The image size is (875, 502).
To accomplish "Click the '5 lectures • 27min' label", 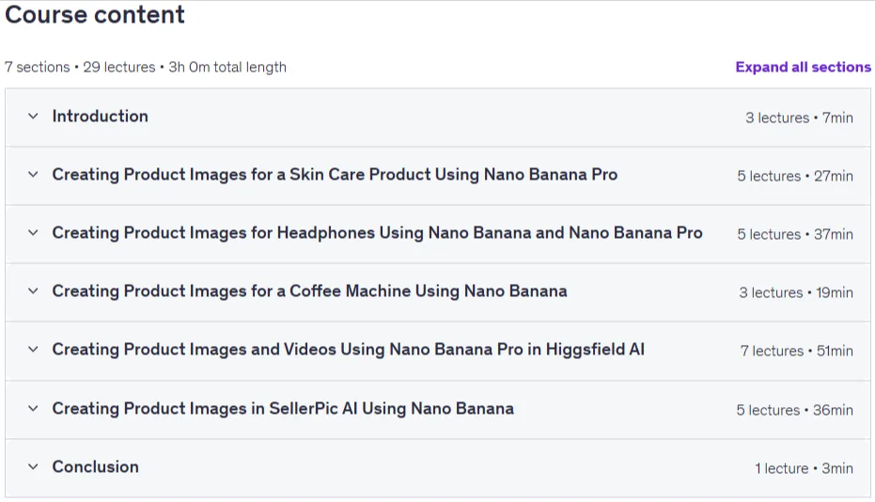I will [x=795, y=176].
